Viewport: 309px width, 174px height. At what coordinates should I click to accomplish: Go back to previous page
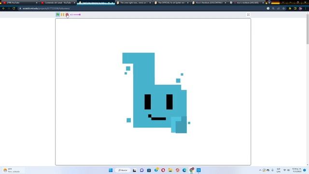3,9
